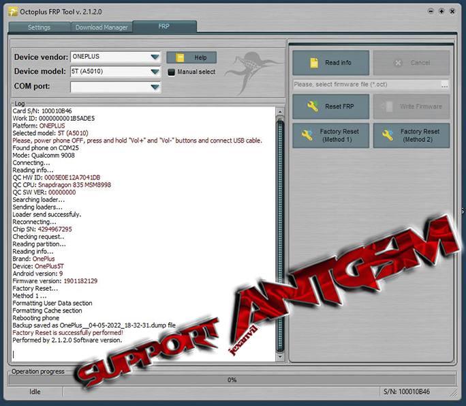Image resolution: width=466 pixels, height=406 pixels.
Task: Click 'Rebooting phone' log line
Action: click(35, 318)
